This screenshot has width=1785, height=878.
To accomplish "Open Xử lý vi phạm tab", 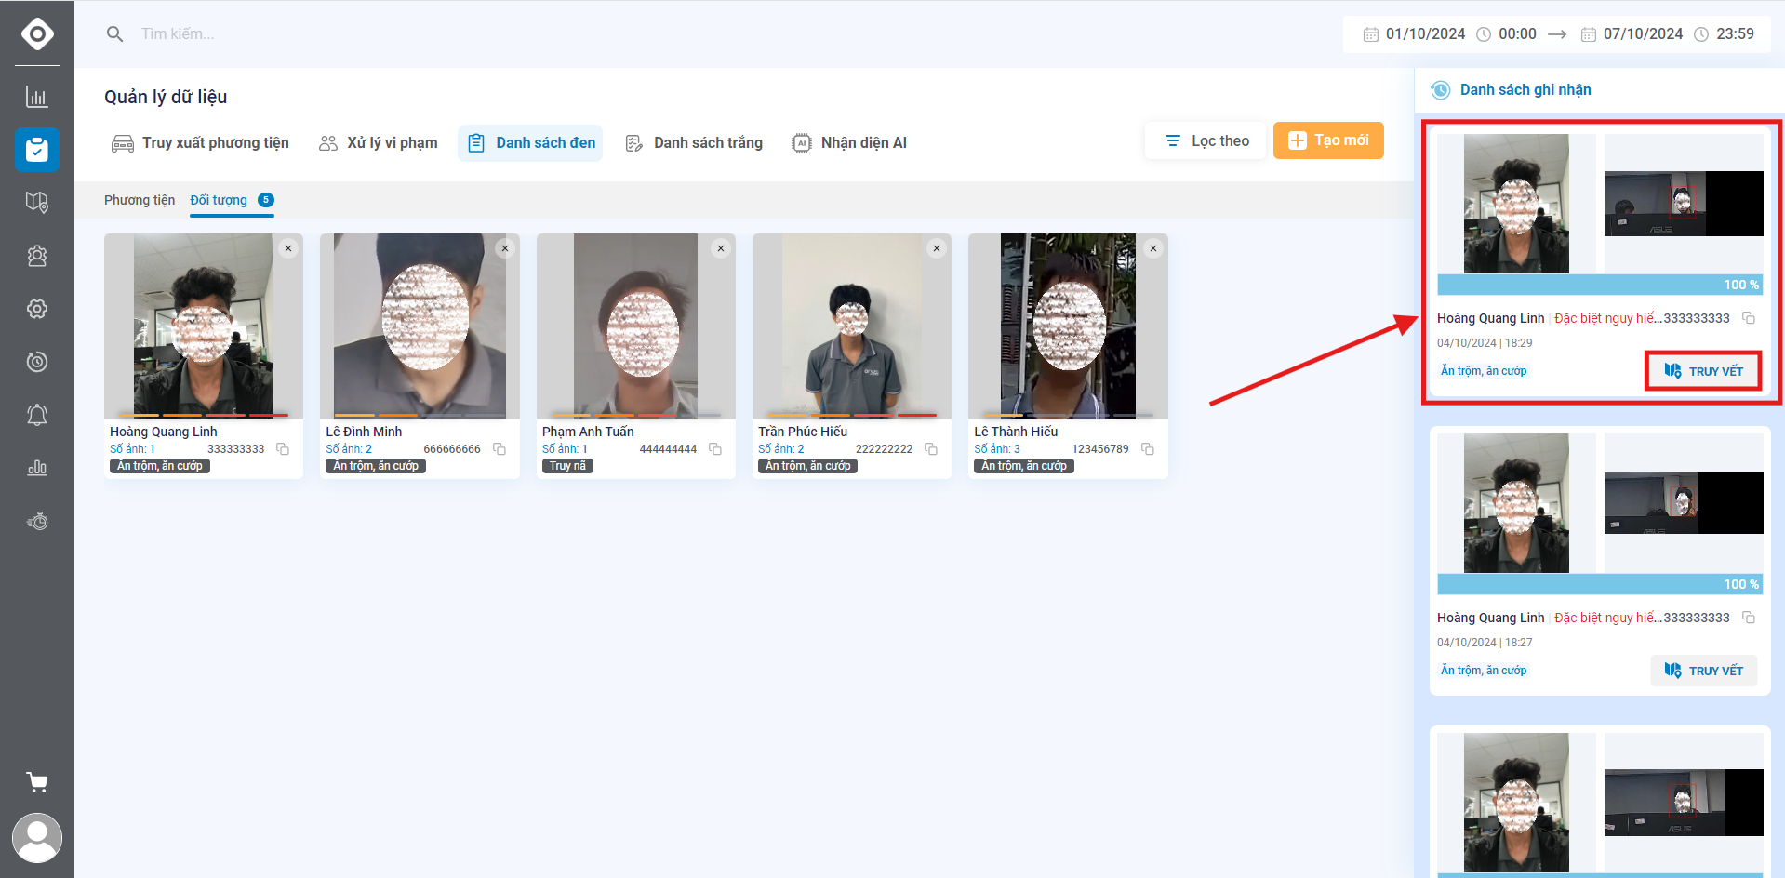I will [x=378, y=143].
